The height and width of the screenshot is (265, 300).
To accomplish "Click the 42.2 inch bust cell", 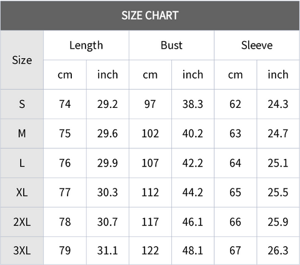I will (x=192, y=163).
